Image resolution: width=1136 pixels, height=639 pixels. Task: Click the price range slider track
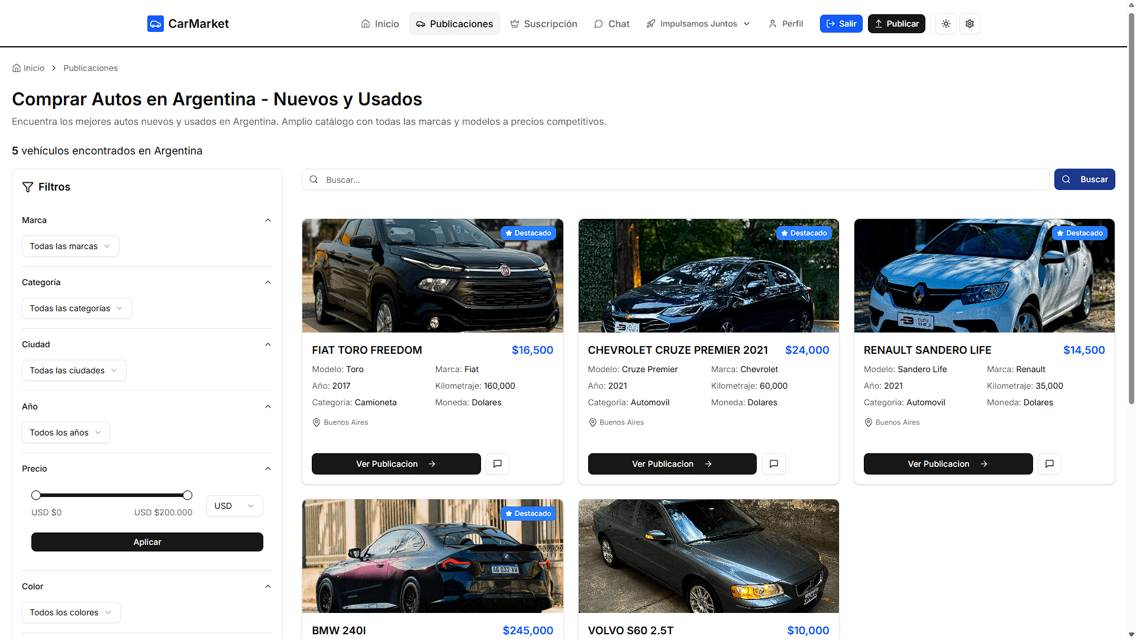pos(112,495)
